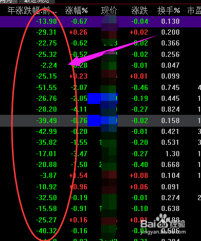Image resolution: width=201 pixels, height=241 pixels.
Task: Select the yearly change cell -13.98
Action: click(x=47, y=21)
